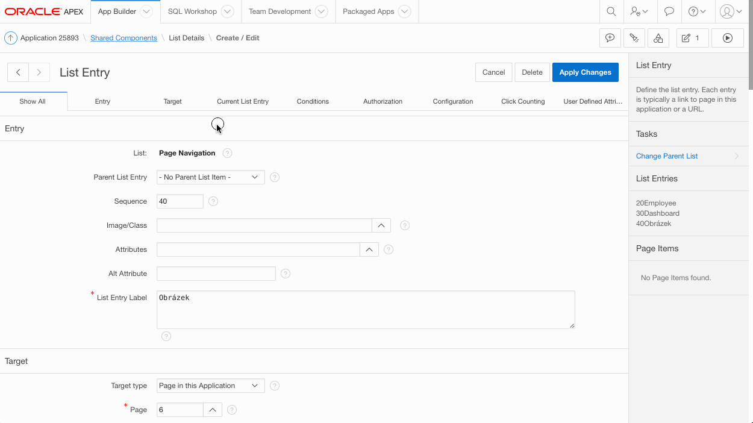The image size is (753, 423).
Task: Click the search magnifier icon in header
Action: click(611, 11)
